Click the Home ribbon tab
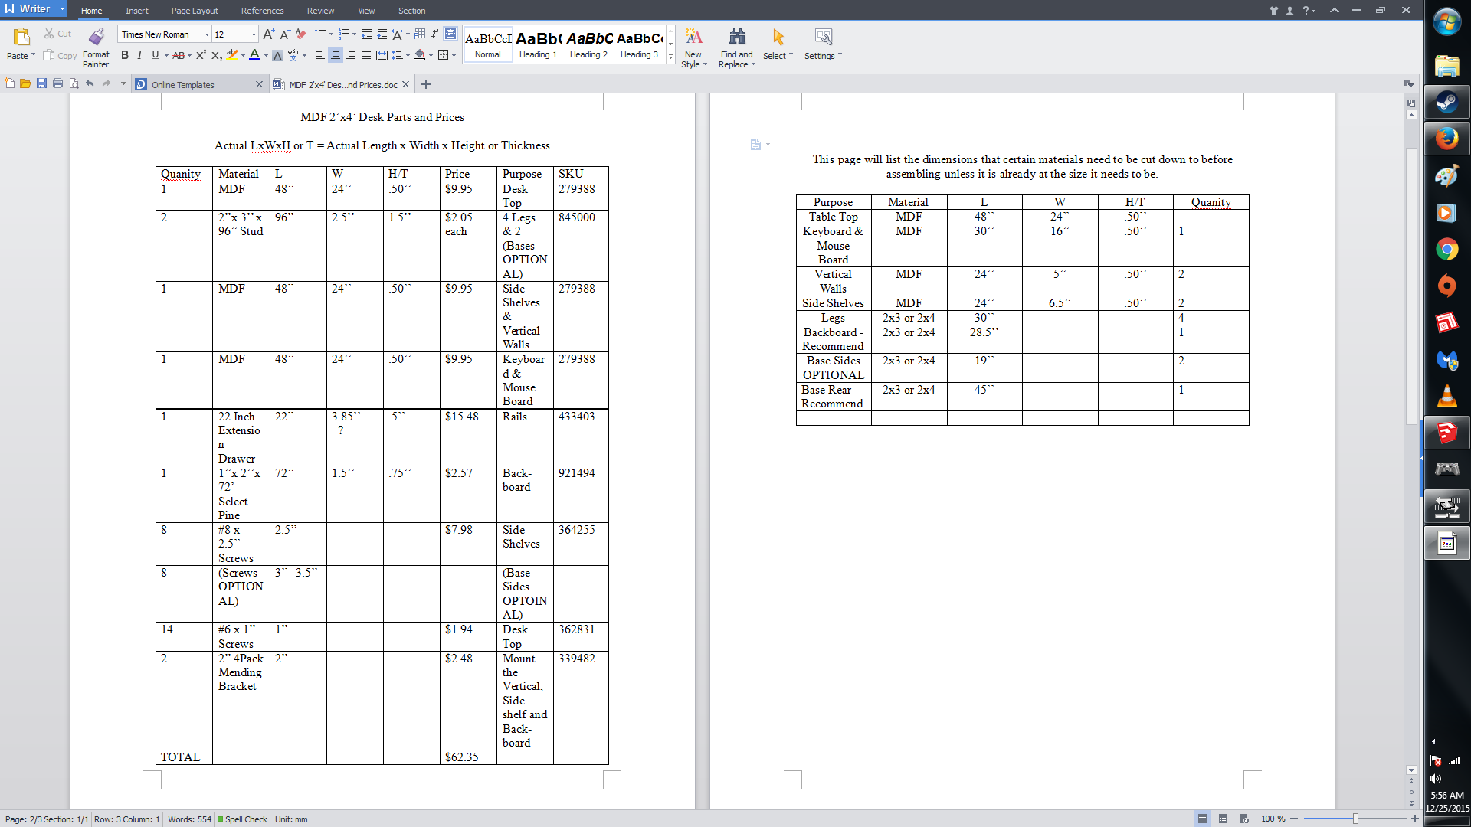The height and width of the screenshot is (827, 1471). point(91,10)
